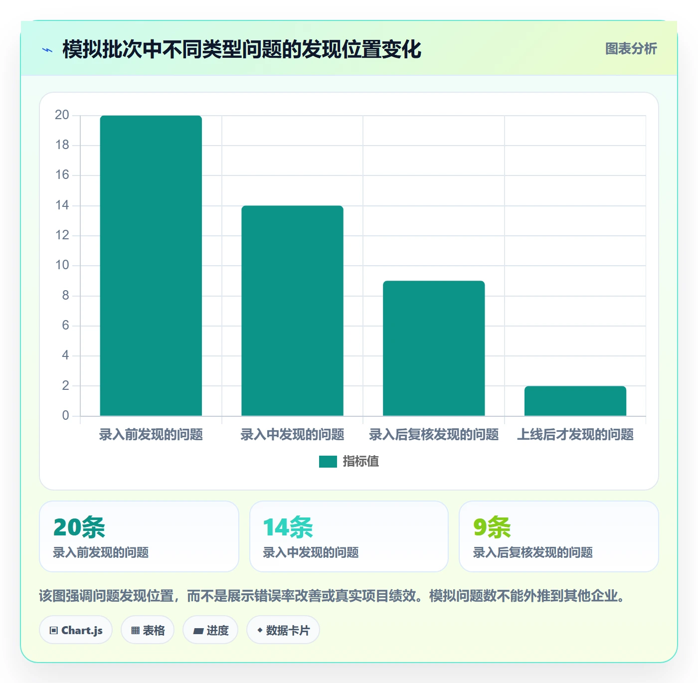Click the 录入中发现的问题 x-axis label
The image size is (698, 683).
coord(293,435)
